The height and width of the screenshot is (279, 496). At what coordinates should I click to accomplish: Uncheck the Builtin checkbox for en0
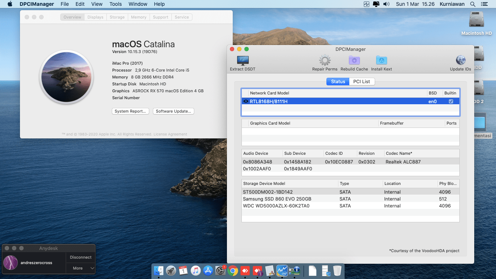[451, 102]
